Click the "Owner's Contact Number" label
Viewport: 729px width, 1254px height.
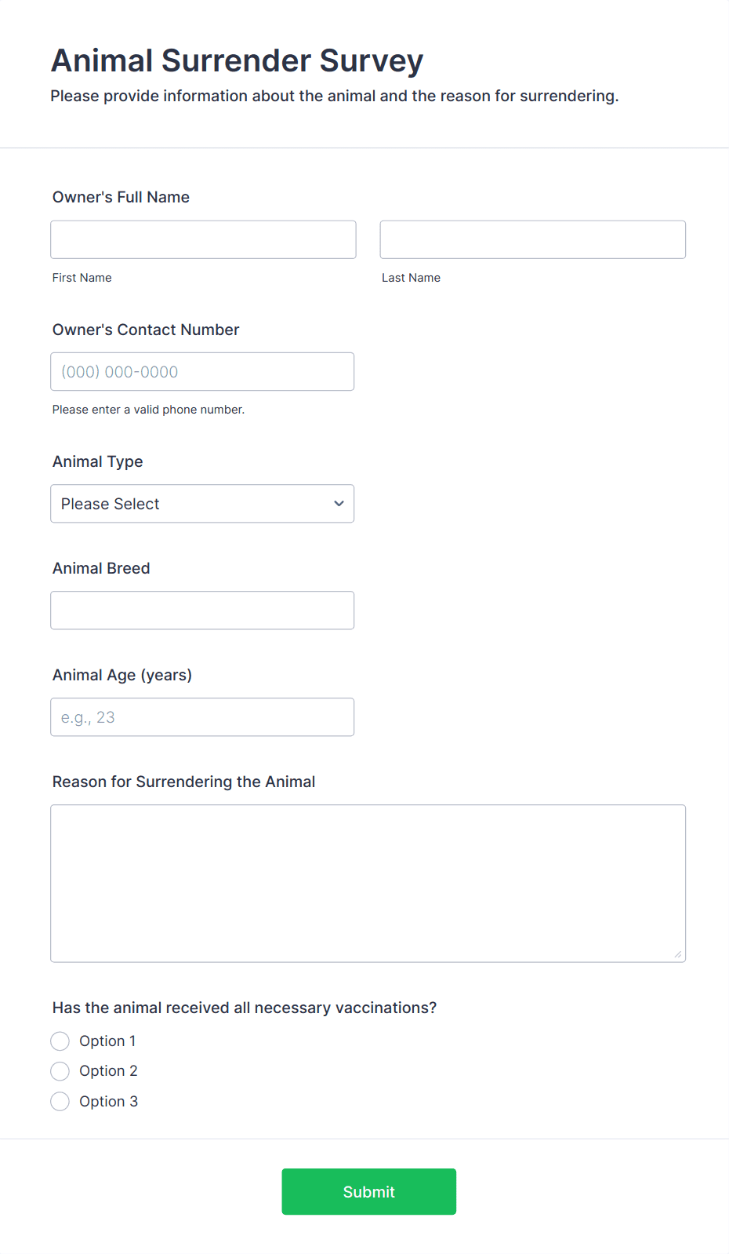point(146,330)
